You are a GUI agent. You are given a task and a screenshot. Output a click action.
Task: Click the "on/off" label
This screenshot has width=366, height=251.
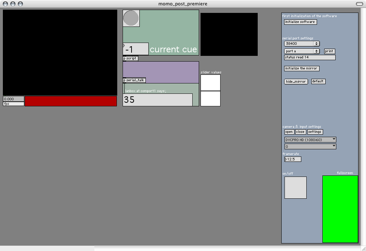coord(288,173)
